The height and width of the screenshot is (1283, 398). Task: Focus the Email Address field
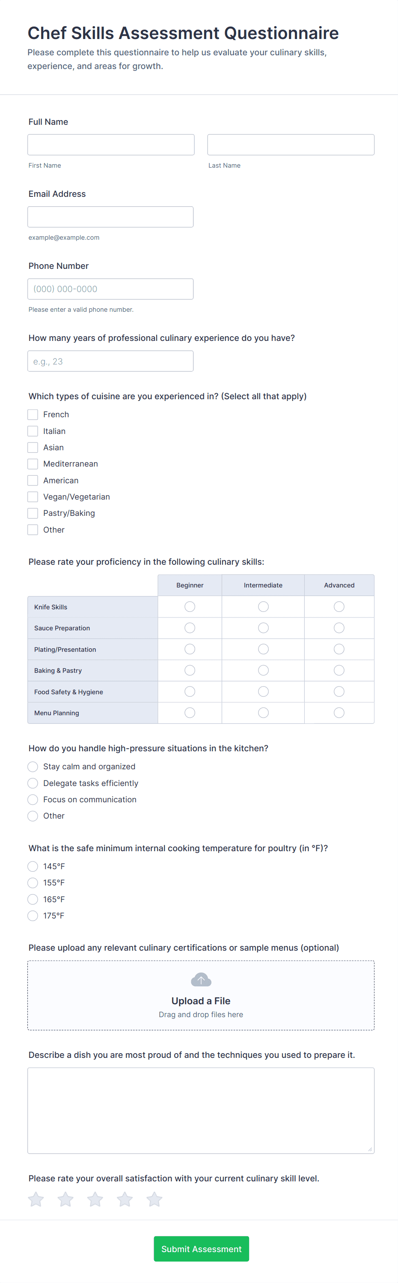click(110, 217)
